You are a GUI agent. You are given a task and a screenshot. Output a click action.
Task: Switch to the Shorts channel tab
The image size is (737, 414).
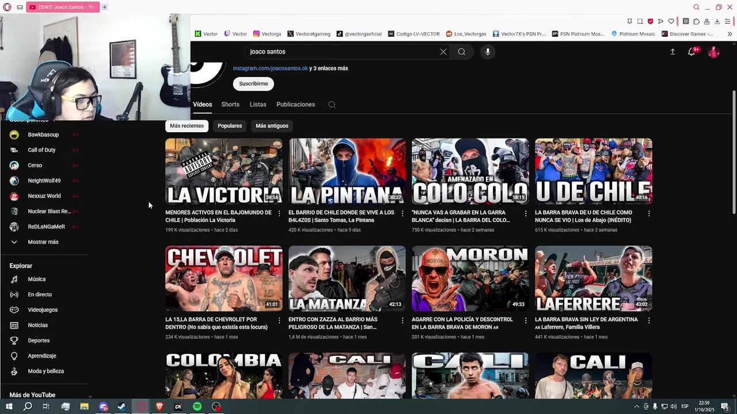[x=230, y=105]
